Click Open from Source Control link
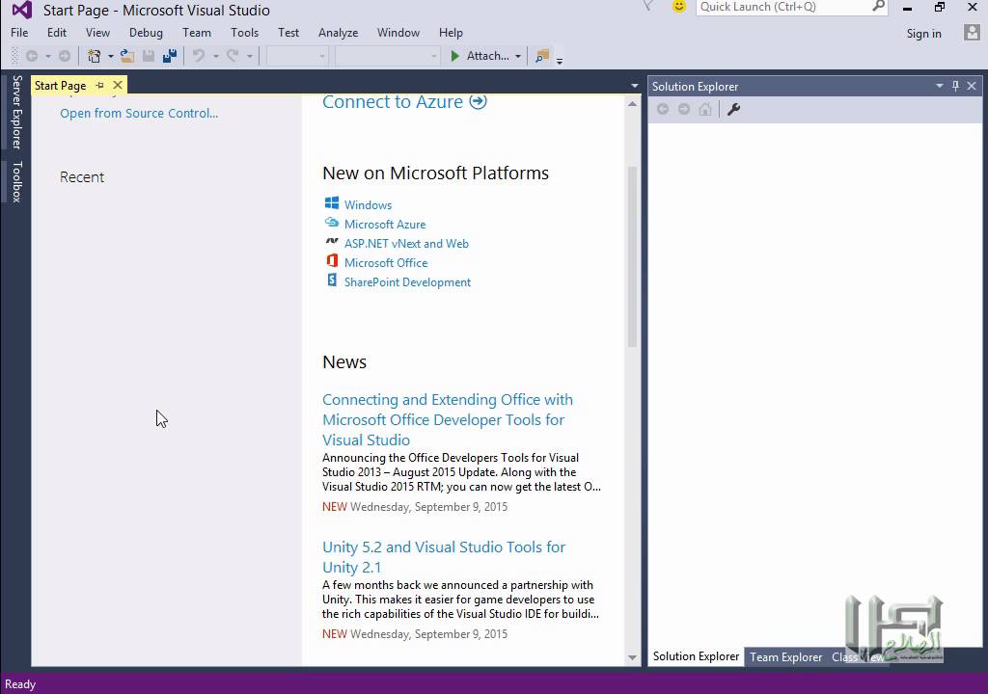This screenshot has height=694, width=988. pyautogui.click(x=139, y=114)
